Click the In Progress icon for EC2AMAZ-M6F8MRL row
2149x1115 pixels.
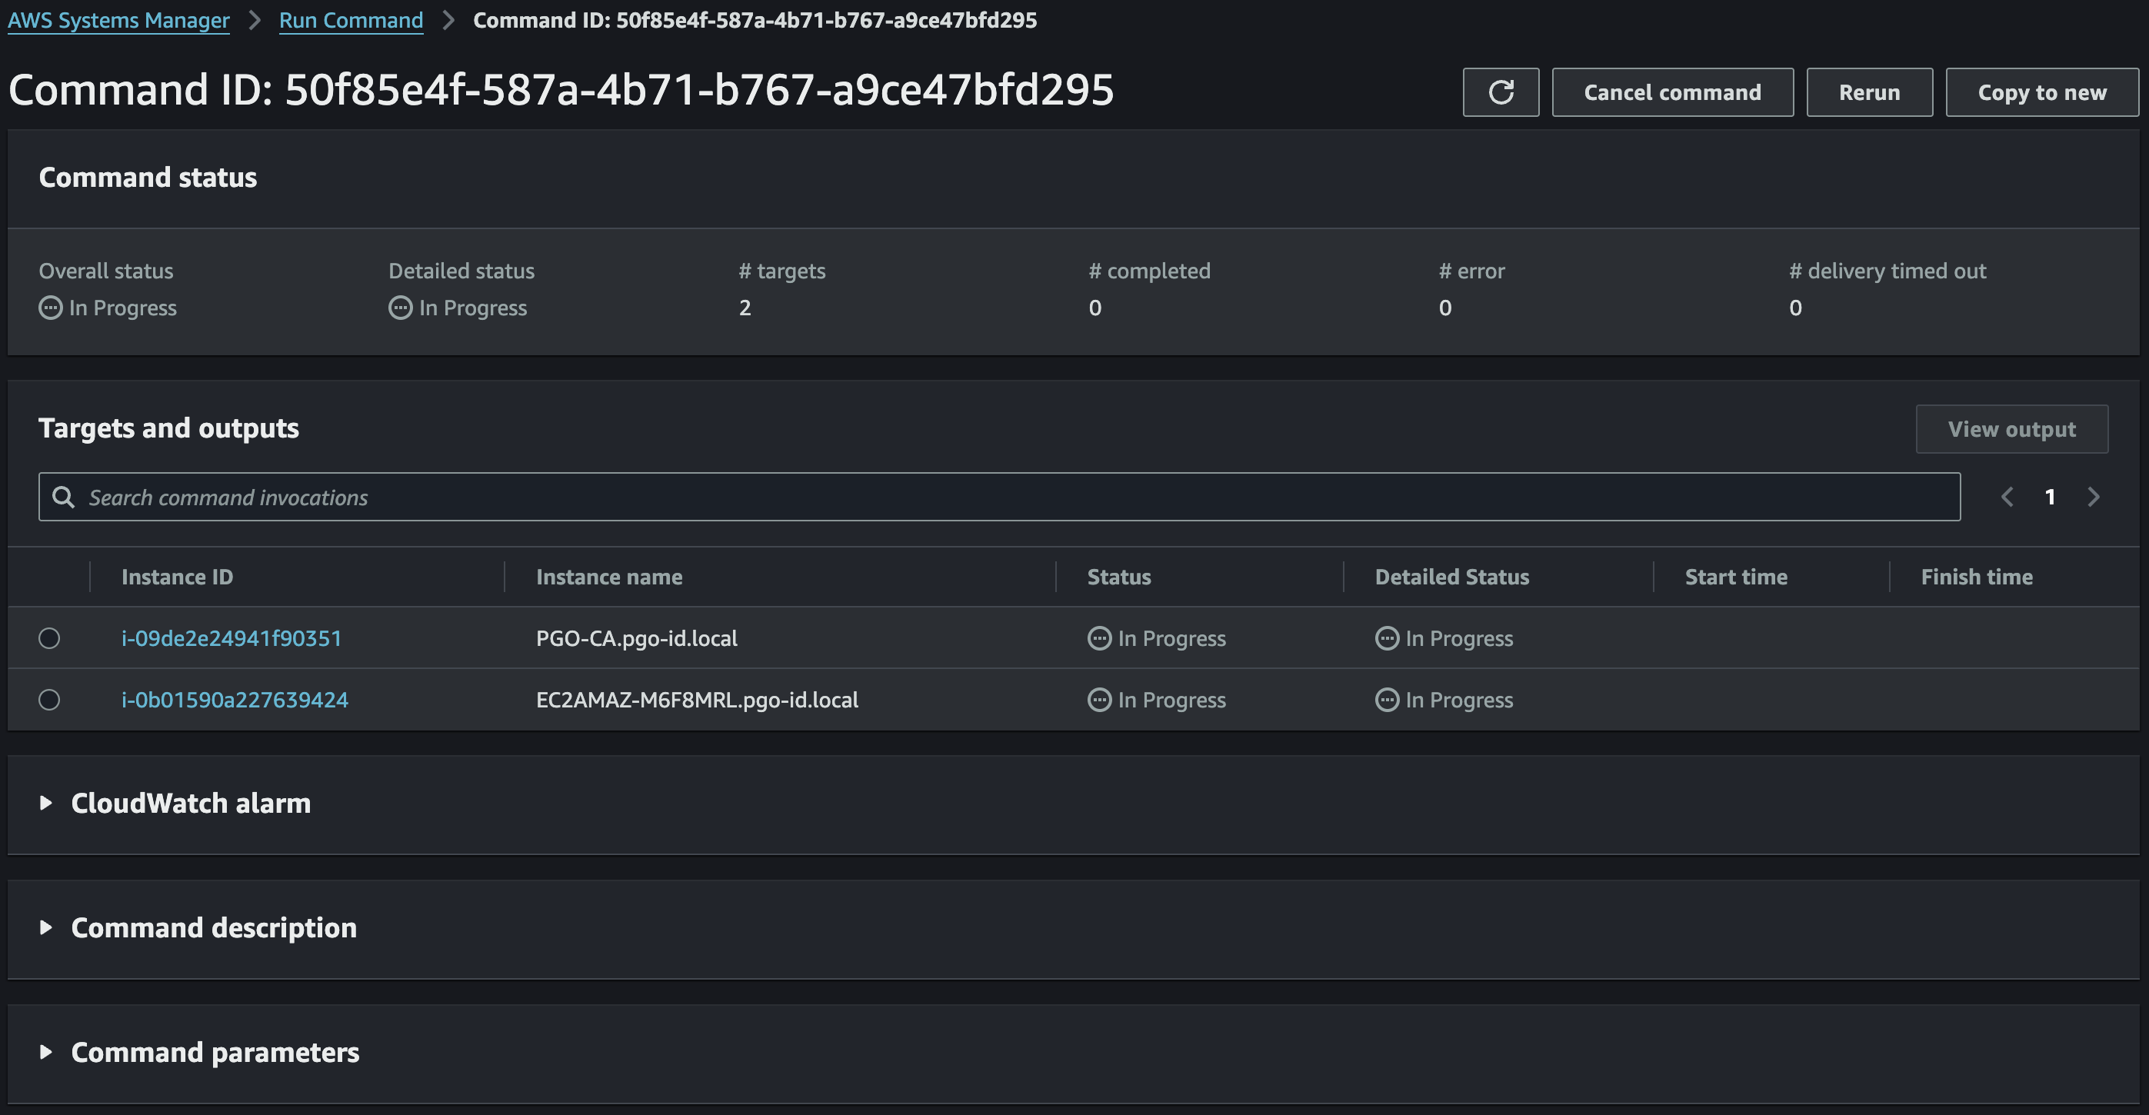pyautogui.click(x=1098, y=700)
